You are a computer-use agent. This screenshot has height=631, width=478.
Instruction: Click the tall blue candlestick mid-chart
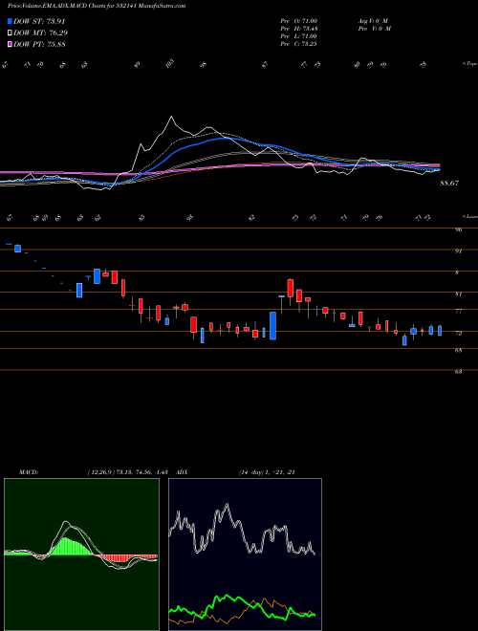point(272,326)
